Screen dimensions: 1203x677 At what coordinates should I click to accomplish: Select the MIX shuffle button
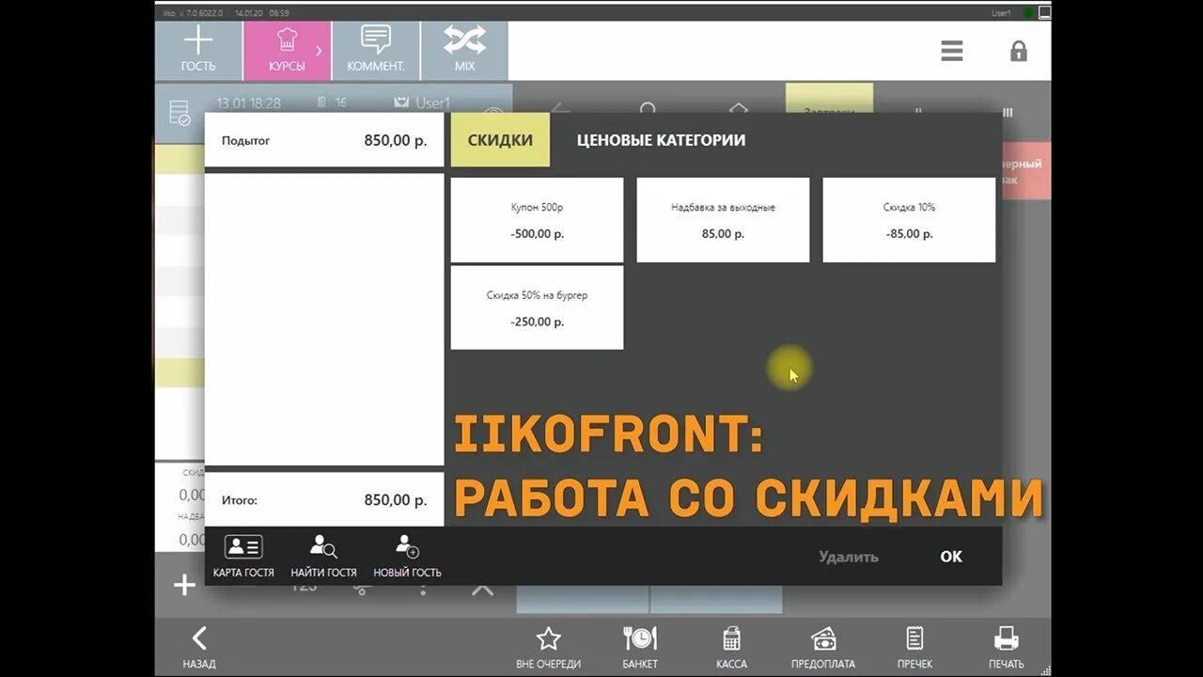point(464,51)
